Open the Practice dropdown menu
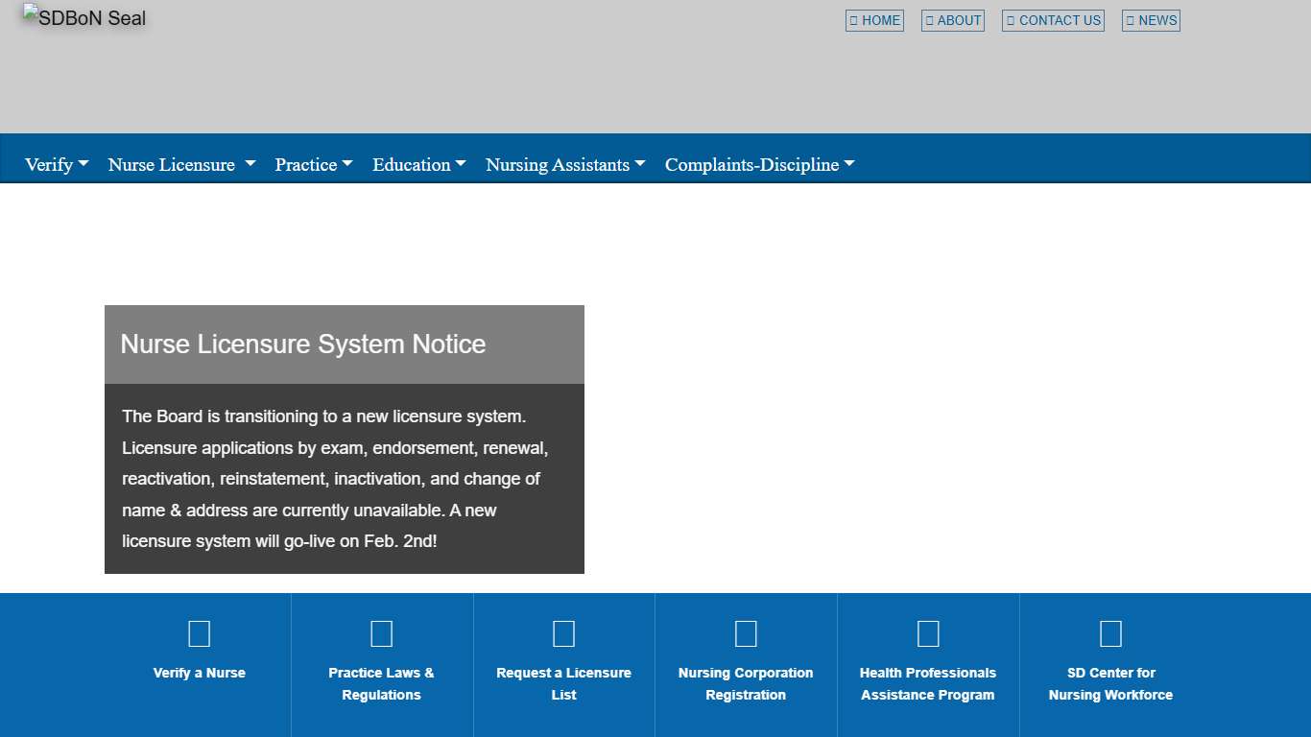The height and width of the screenshot is (737, 1311). click(x=314, y=164)
